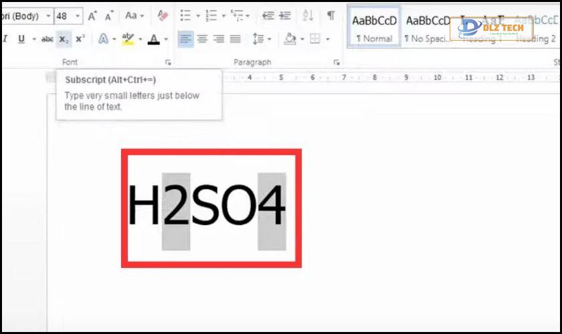Screen dimensions: 562x334
Task: Open the Paragraph dialog launcher
Action: (337, 63)
